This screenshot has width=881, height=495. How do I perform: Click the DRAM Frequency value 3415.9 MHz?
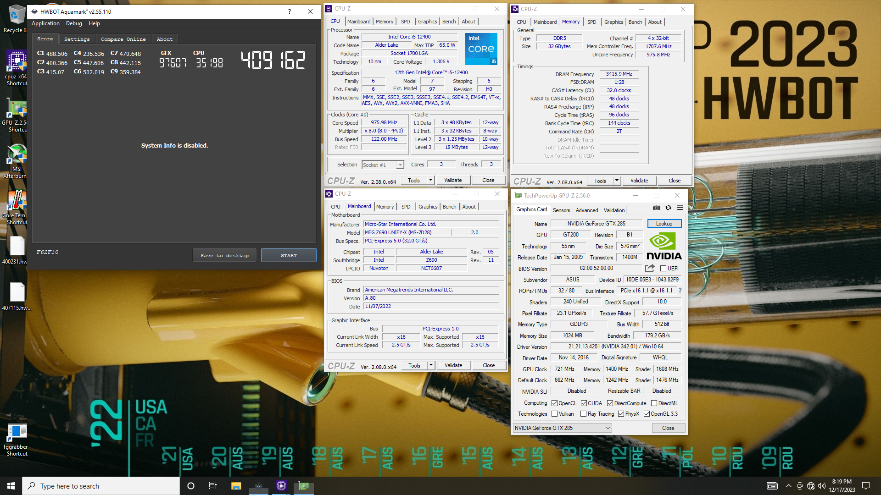coord(619,74)
